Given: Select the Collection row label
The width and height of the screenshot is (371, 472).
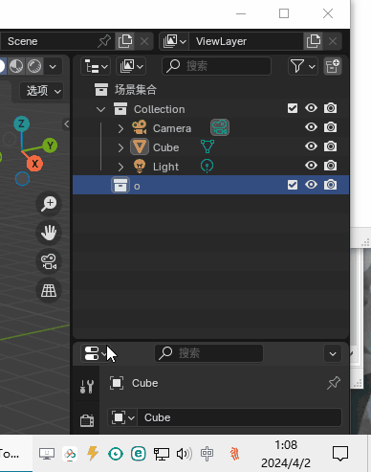Looking at the screenshot, I should point(159,109).
